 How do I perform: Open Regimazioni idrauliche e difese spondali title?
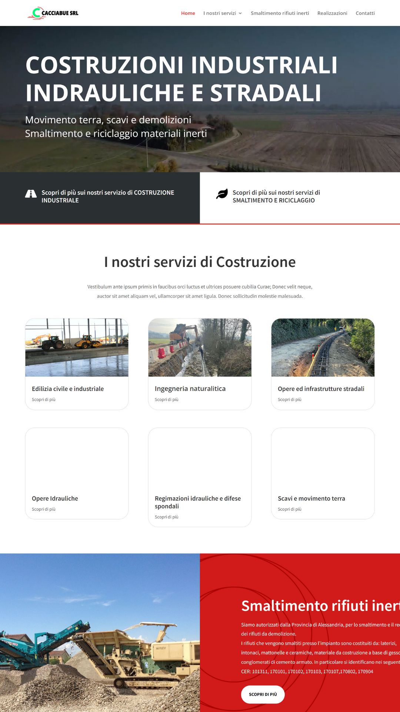(x=198, y=502)
